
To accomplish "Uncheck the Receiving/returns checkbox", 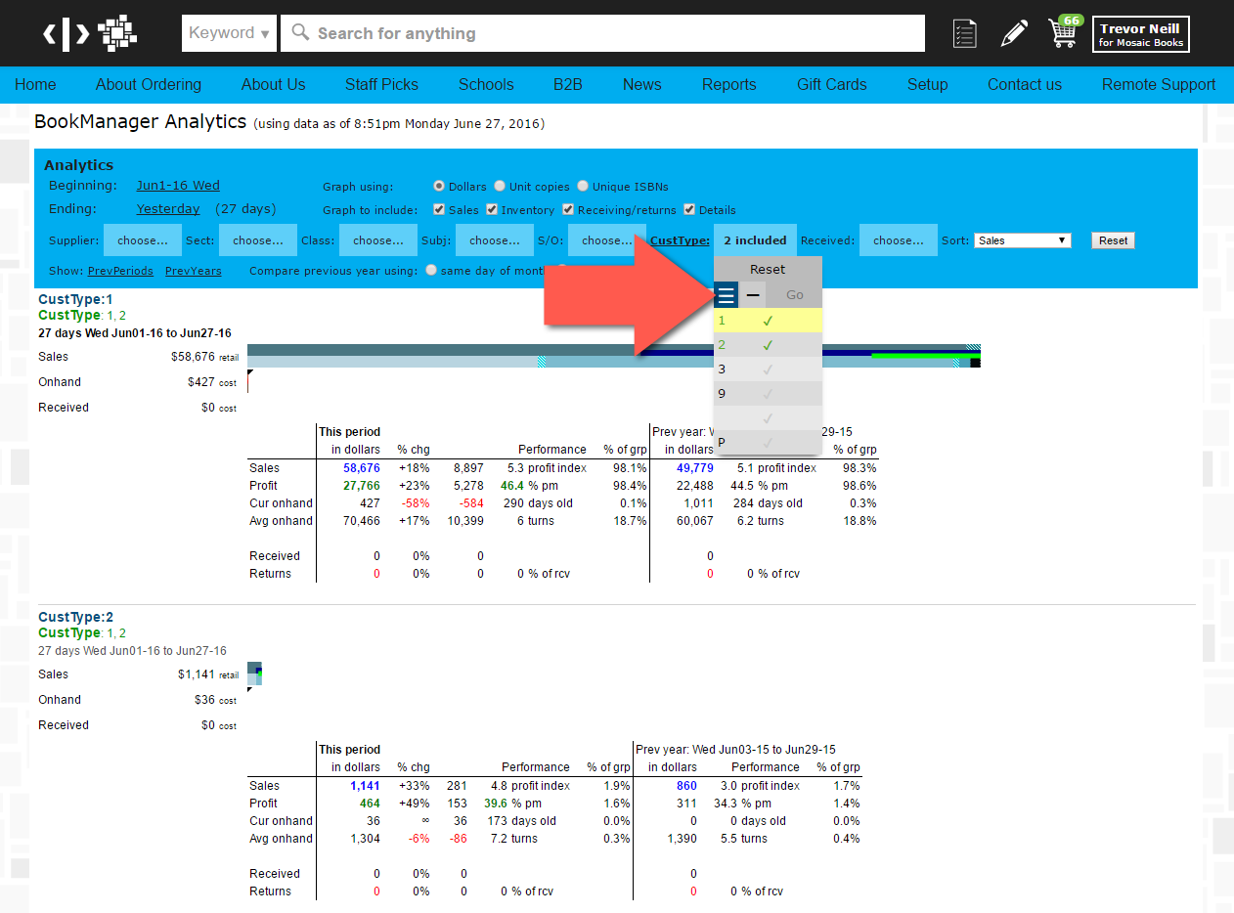I will [x=568, y=210].
